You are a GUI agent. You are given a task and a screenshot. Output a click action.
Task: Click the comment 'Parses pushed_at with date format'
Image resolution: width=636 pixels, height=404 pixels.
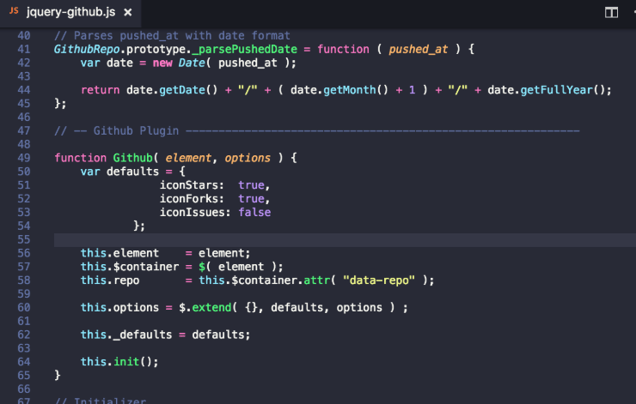173,36
